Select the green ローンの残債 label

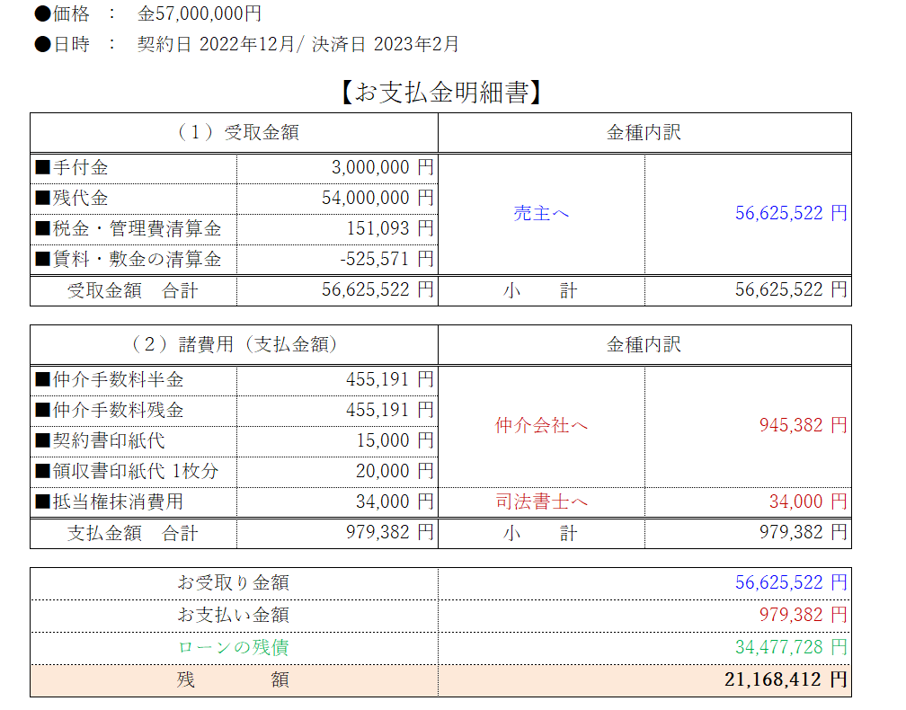pyautogui.click(x=234, y=647)
